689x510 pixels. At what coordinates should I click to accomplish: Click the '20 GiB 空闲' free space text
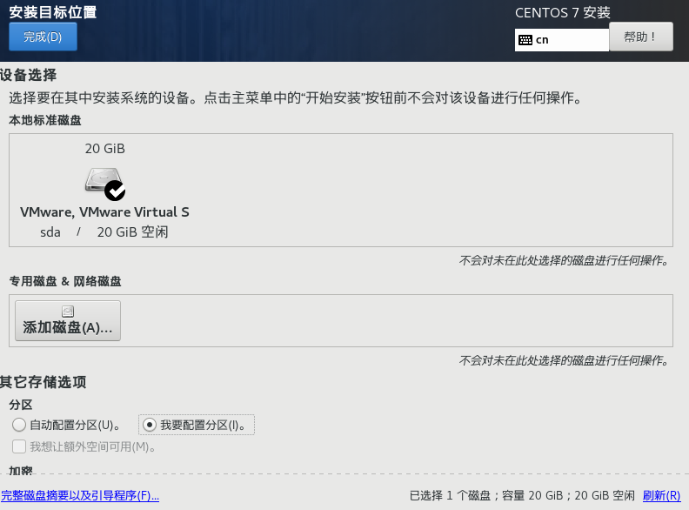click(133, 232)
